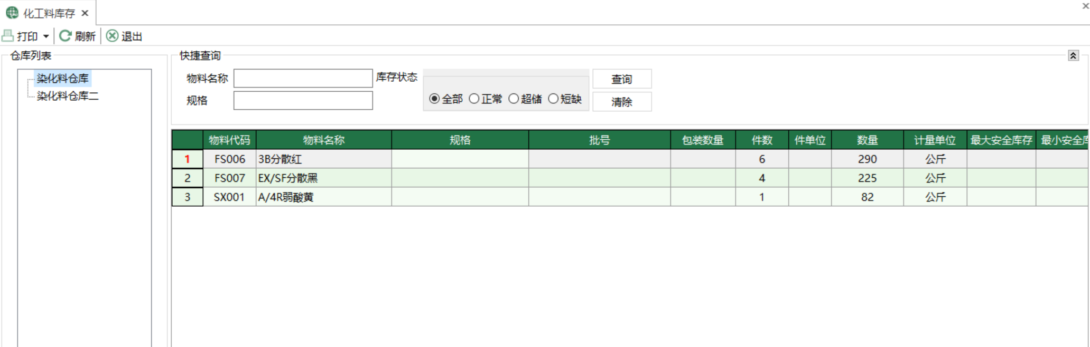Sort by 物料名称 column header
1090x347 pixels.
pos(323,140)
